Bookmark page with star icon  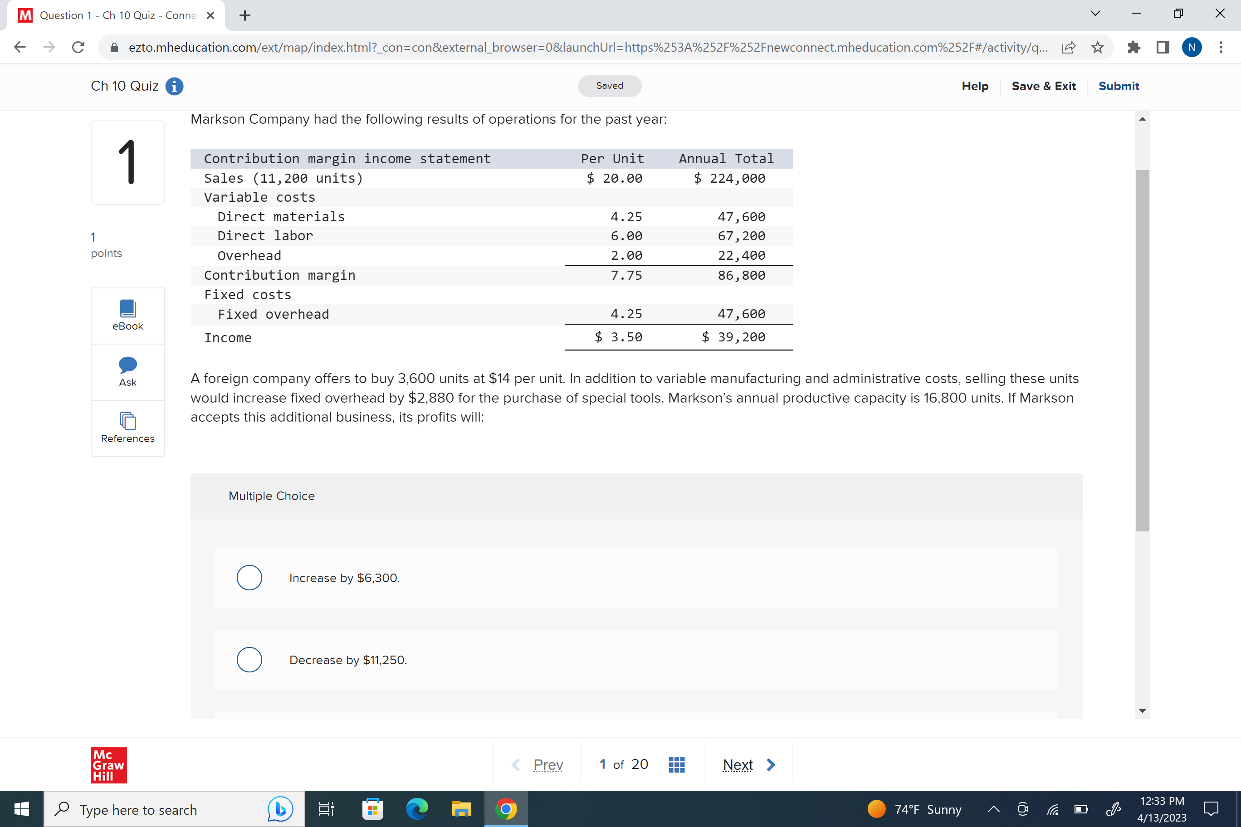pyautogui.click(x=1098, y=48)
